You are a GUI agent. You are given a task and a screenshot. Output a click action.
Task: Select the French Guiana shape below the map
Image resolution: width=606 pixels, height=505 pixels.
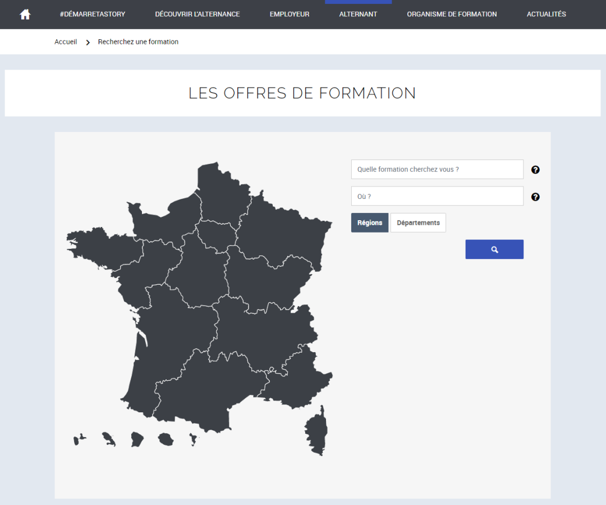pyautogui.click(x=137, y=439)
